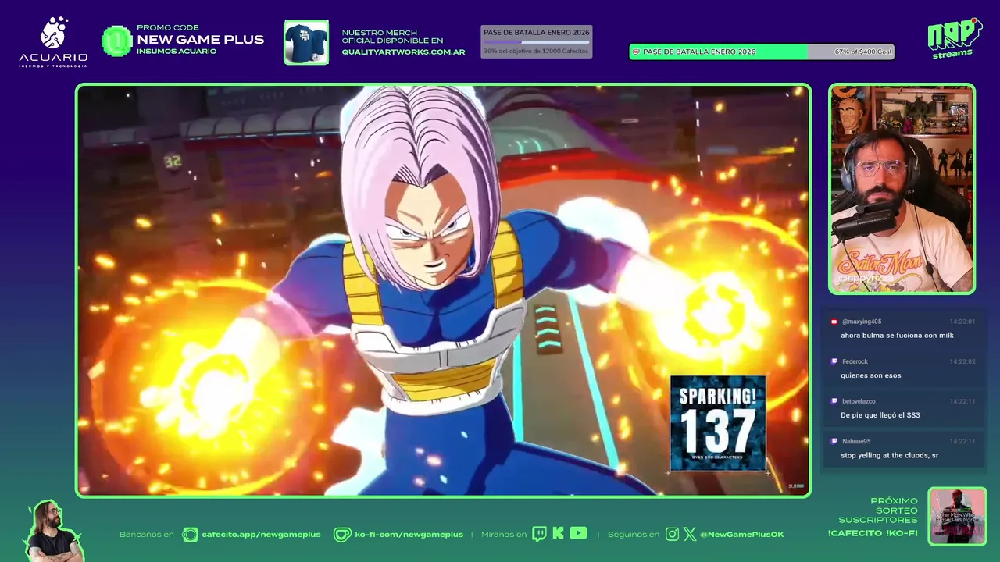
Task: Click the 'NEW GAME PLUS' promo code text
Action: point(201,40)
